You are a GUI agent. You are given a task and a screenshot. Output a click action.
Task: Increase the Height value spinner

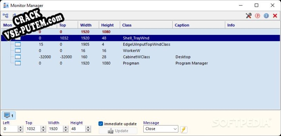click(88, 127)
